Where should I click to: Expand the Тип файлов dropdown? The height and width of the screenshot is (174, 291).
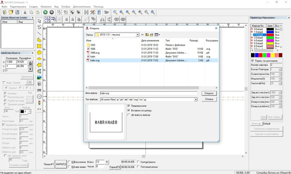click(x=196, y=100)
